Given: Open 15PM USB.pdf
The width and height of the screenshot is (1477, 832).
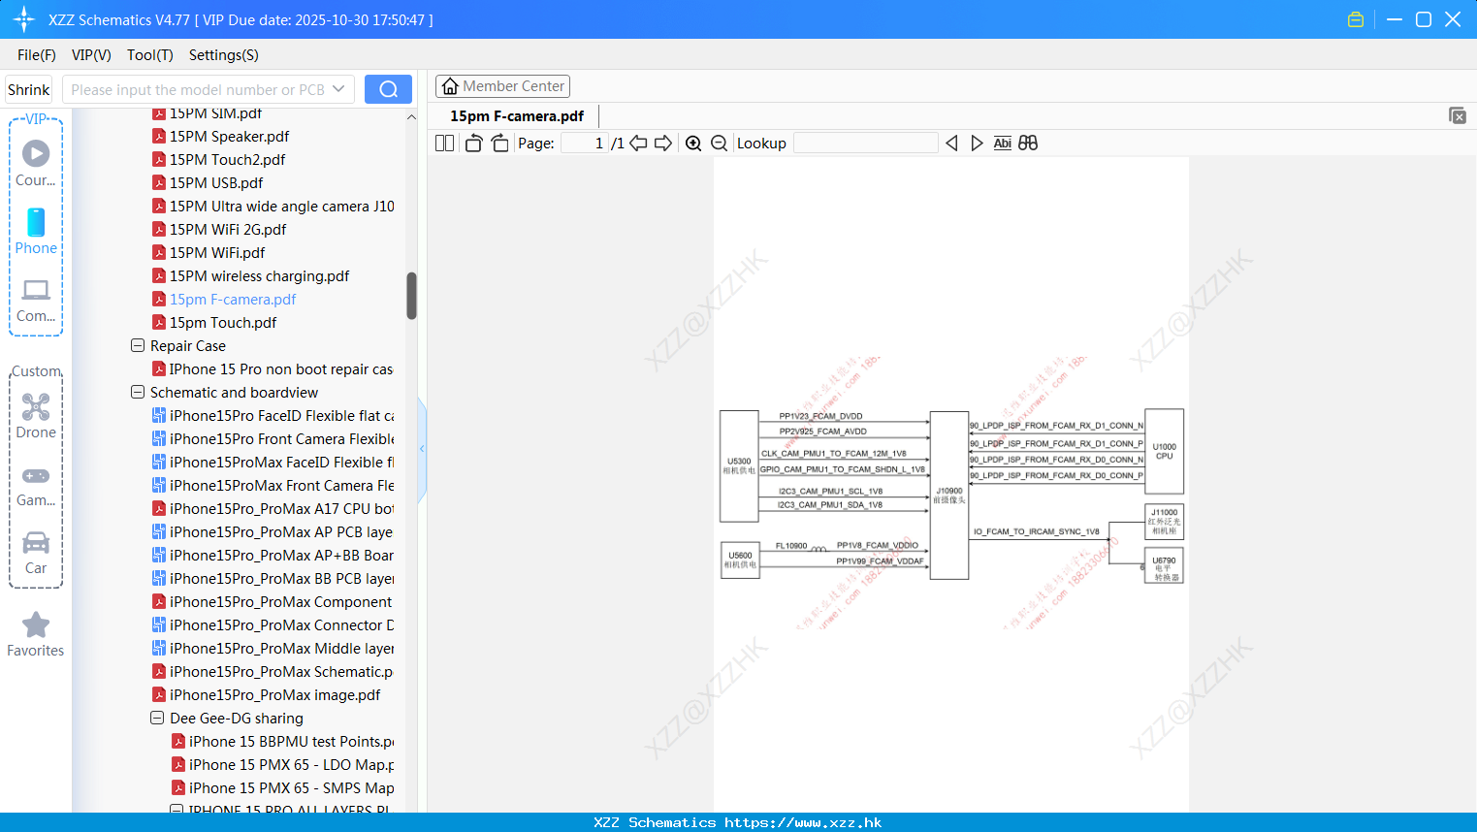Looking at the screenshot, I should [208, 182].
